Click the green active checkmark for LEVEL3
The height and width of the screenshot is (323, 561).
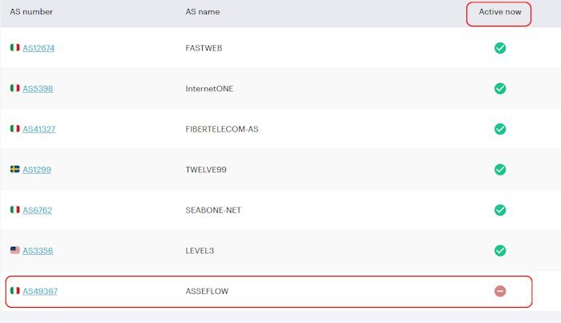pyautogui.click(x=500, y=250)
